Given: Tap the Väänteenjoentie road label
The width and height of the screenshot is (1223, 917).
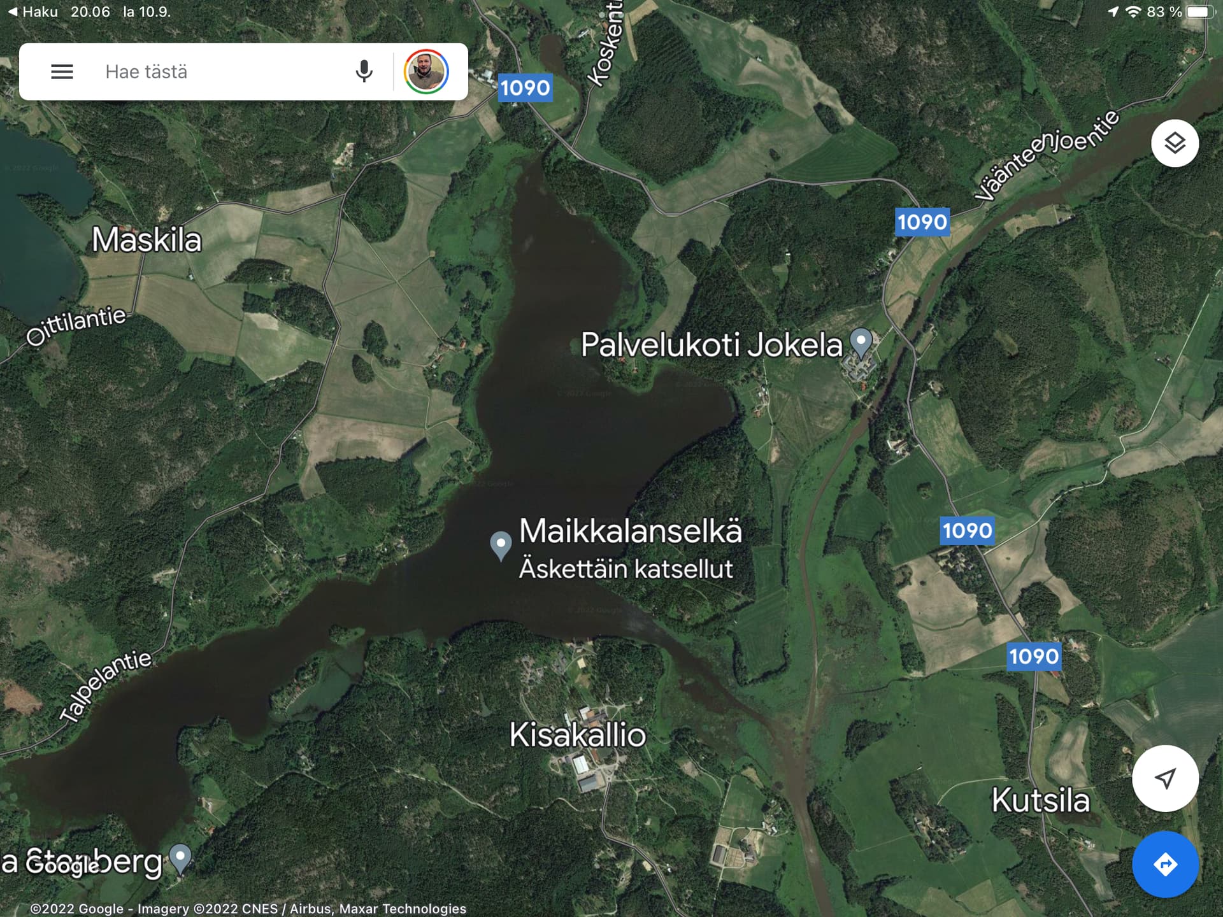Looking at the screenshot, I should click(1047, 155).
